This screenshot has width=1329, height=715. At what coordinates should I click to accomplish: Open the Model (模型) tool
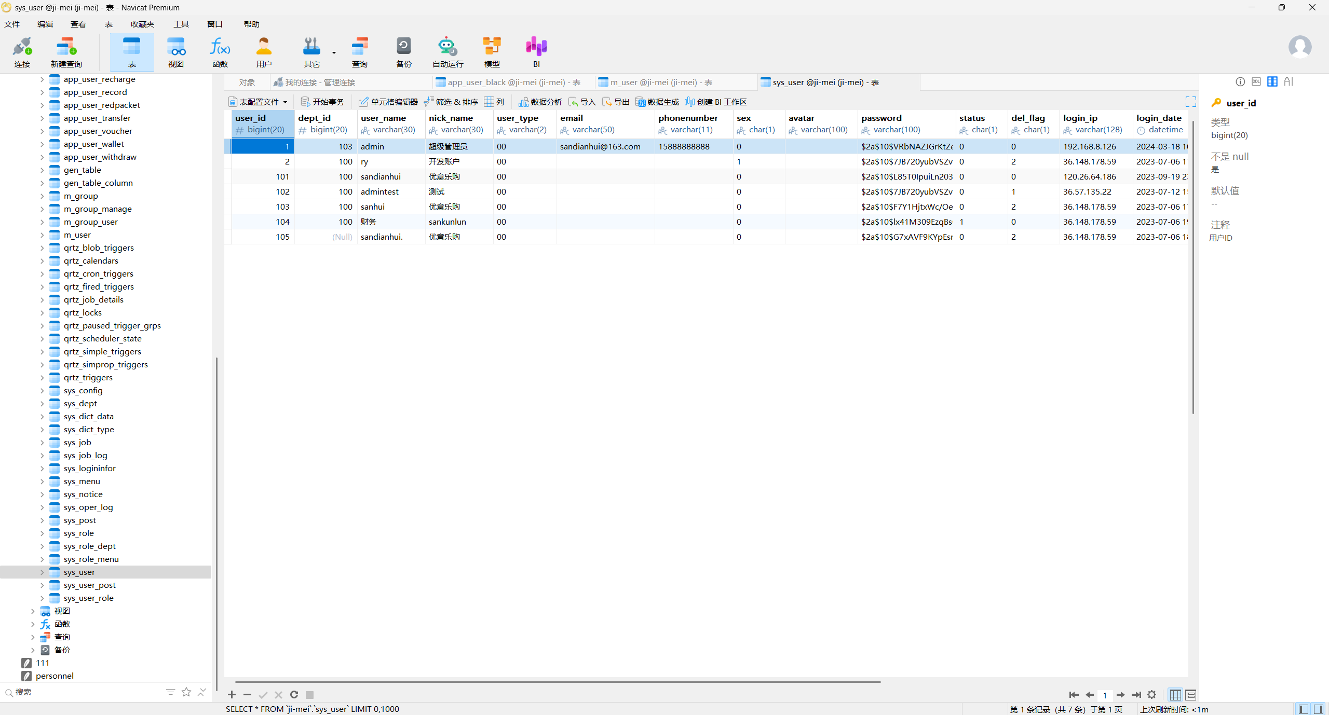click(491, 52)
